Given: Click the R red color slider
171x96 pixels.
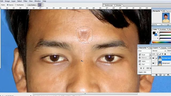Looking at the screenshot, I should [x=165, y=32].
